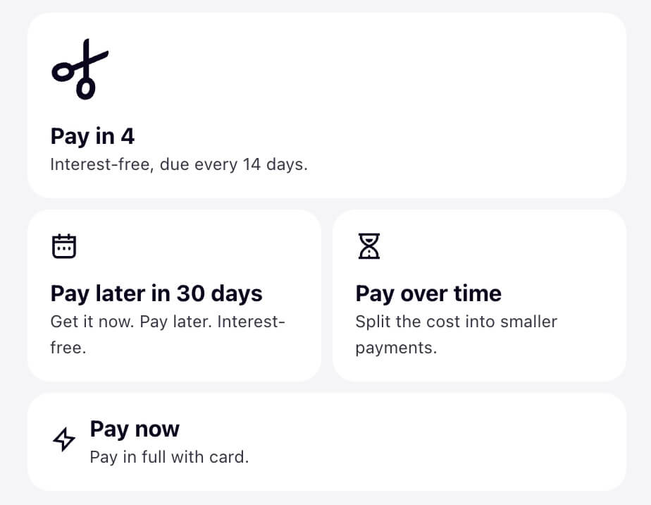Choose the Pay now with card option
The height and width of the screenshot is (505, 651).
pyautogui.click(x=326, y=442)
